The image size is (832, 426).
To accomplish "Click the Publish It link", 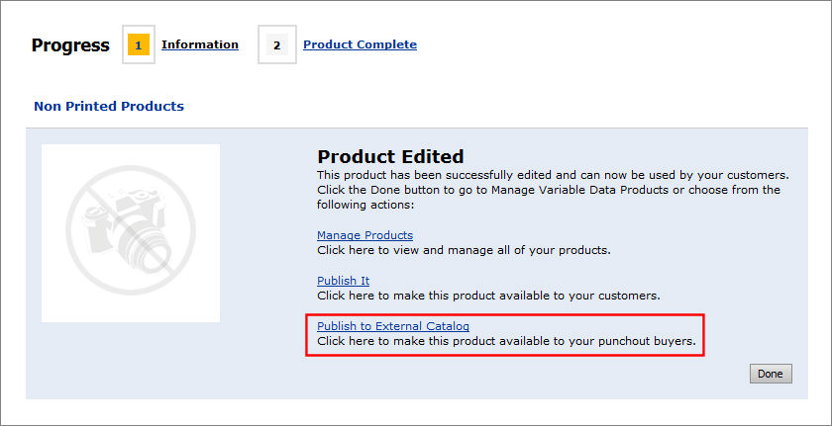I will click(343, 281).
